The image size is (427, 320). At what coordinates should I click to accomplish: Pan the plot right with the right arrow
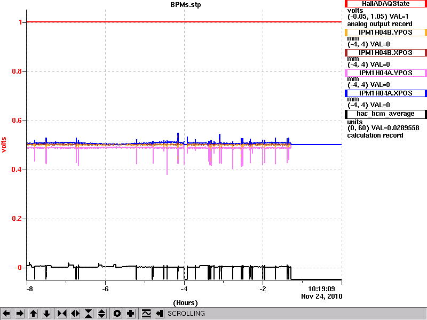click(x=20, y=314)
